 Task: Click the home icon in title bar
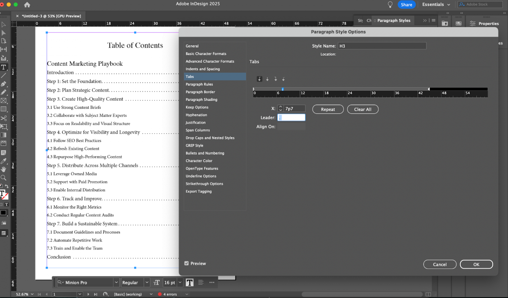pos(27,5)
